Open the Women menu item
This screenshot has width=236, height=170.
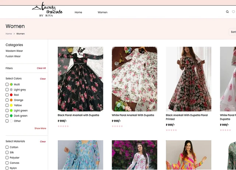(103, 12)
